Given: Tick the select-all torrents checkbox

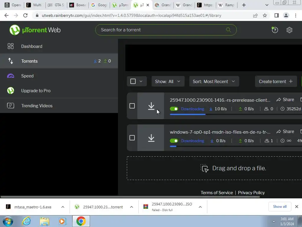Looking at the screenshot, I should (x=133, y=81).
